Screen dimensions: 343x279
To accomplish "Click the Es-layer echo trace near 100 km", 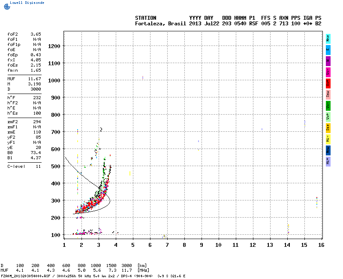I will [87, 233].
